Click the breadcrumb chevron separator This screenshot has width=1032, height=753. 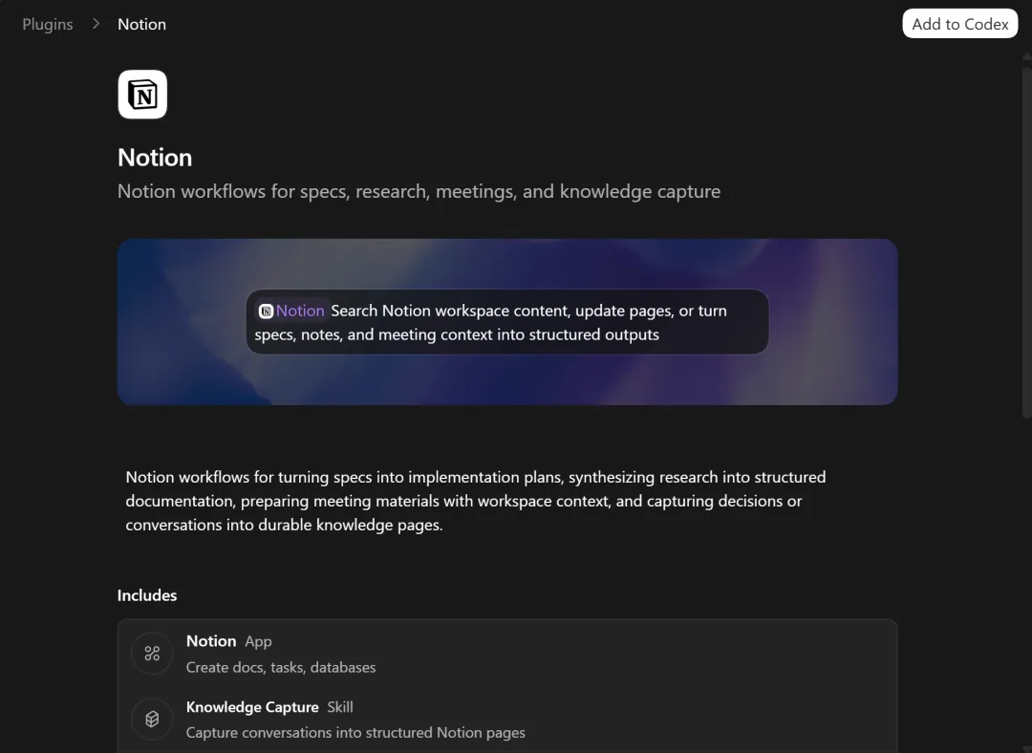click(x=97, y=24)
